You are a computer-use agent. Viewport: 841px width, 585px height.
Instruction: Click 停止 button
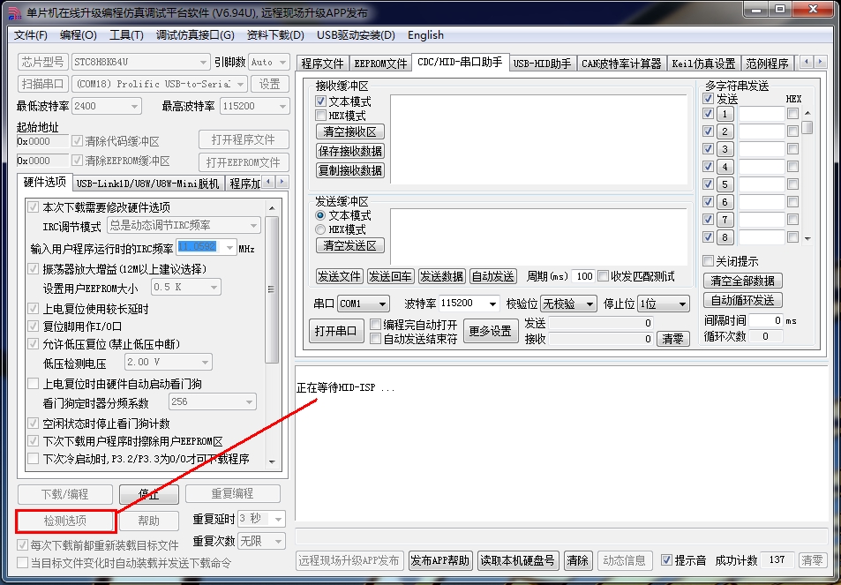(148, 494)
